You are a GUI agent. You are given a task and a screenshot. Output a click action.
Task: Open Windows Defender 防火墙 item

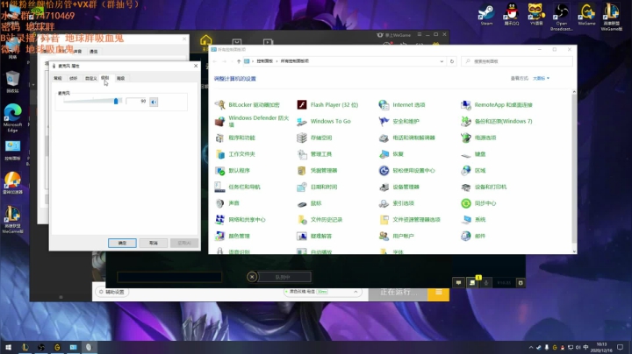(252, 121)
